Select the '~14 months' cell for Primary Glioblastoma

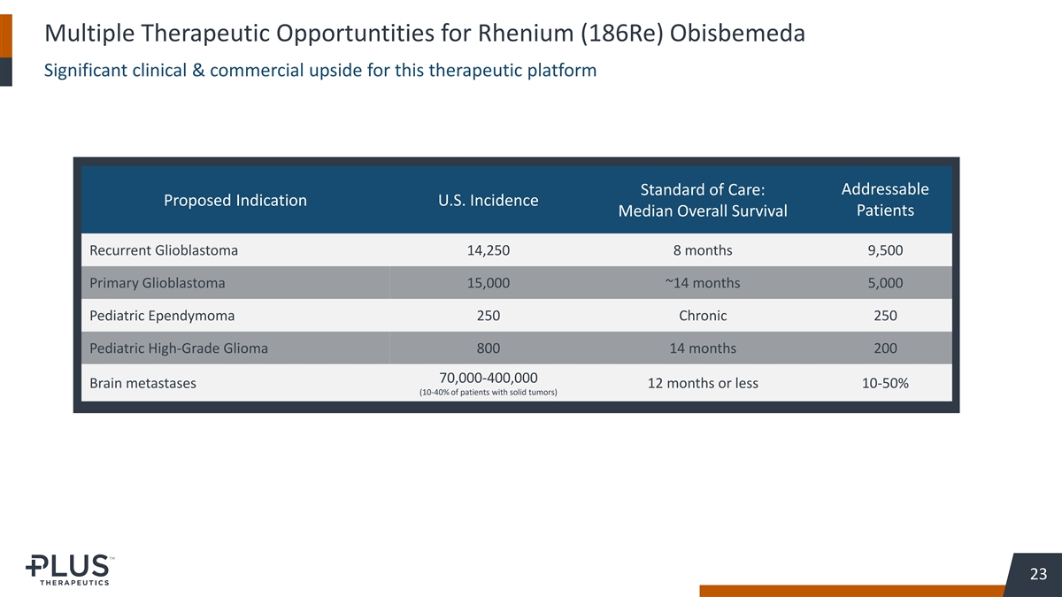pyautogui.click(x=703, y=283)
